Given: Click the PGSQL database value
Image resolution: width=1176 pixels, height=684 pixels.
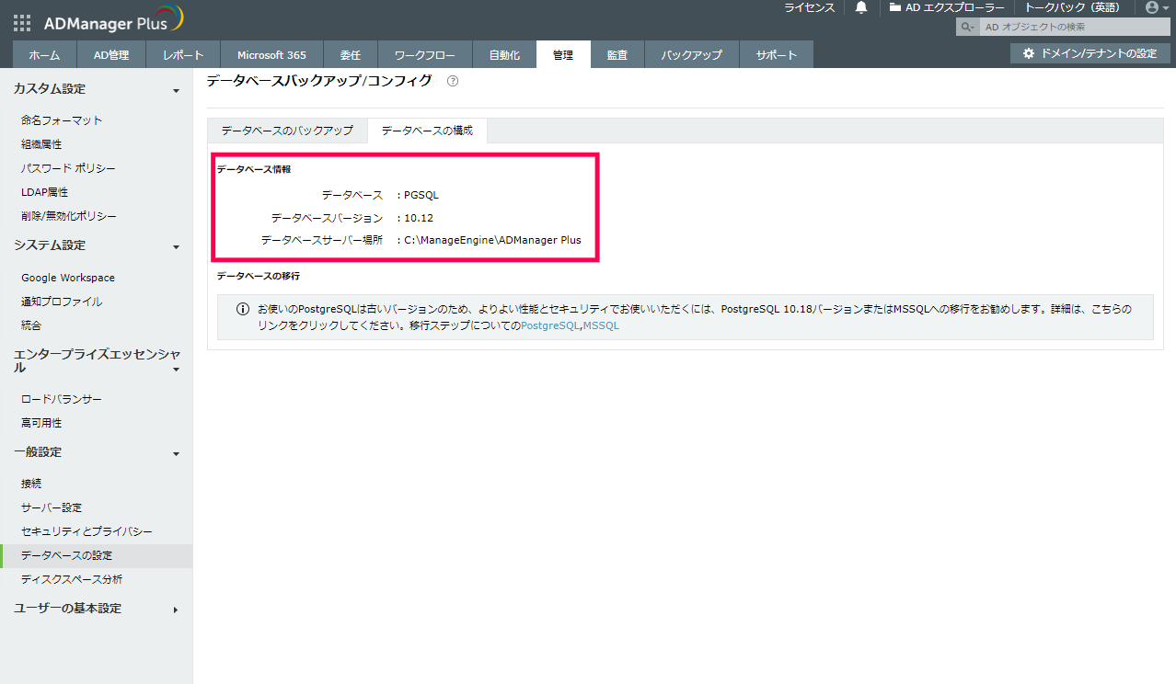Looking at the screenshot, I should click(421, 195).
